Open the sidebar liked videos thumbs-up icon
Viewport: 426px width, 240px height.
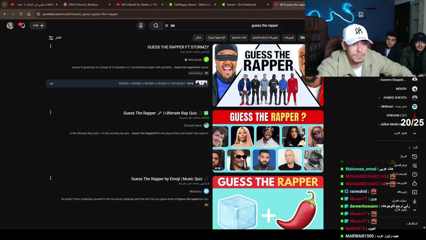(414, 183)
